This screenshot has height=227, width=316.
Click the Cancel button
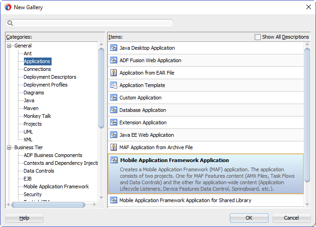291,218
